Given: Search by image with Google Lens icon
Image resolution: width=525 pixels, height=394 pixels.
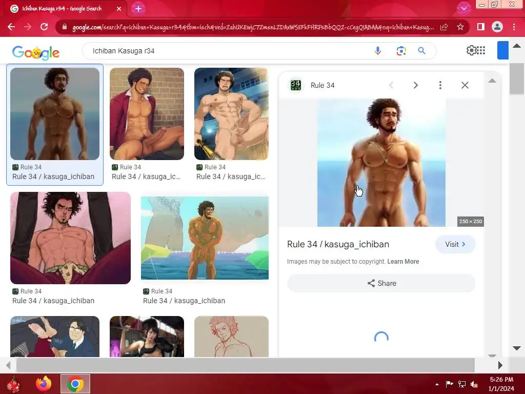Looking at the screenshot, I should 401,51.
